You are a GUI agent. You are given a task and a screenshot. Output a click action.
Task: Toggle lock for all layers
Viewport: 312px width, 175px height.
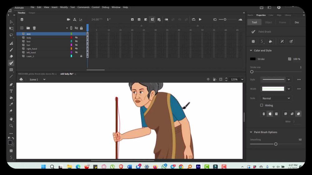[81, 28]
